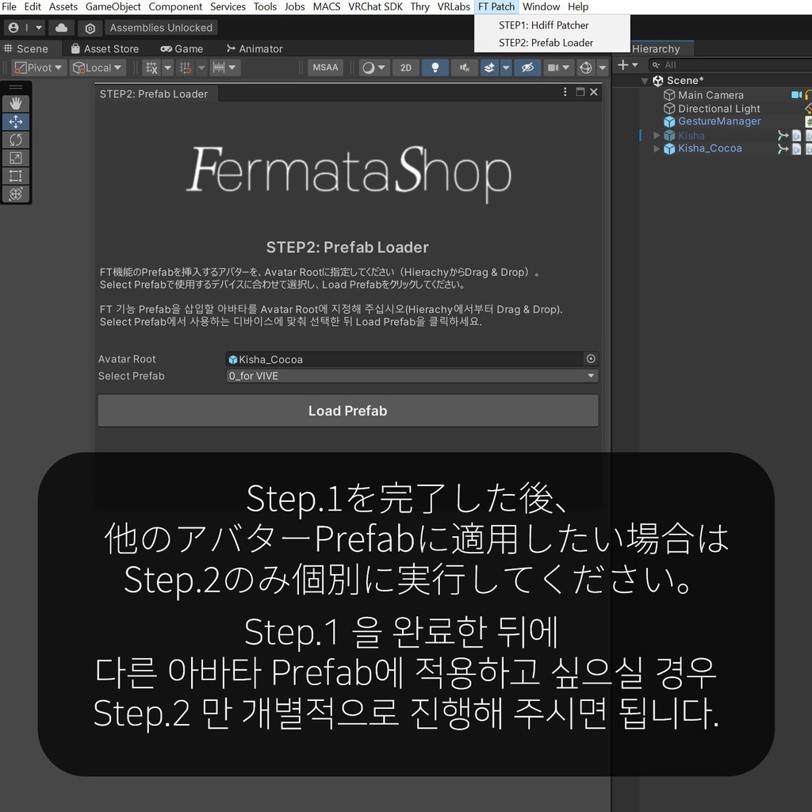Mute scene audio with the speaker toggle
812x812 pixels.
pyautogui.click(x=464, y=67)
